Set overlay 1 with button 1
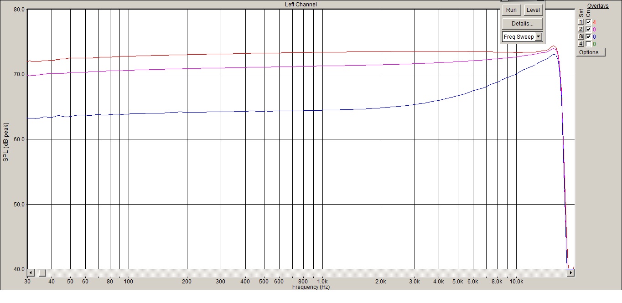622x303 pixels. tap(581, 22)
